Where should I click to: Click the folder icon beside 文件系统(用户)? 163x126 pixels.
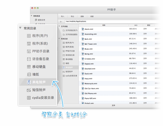click(64, 30)
